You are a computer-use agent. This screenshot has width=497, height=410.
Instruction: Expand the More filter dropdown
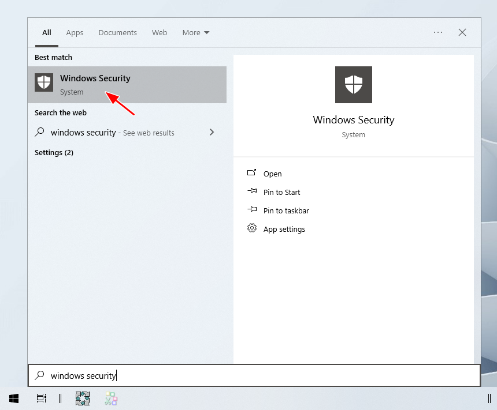tap(196, 33)
